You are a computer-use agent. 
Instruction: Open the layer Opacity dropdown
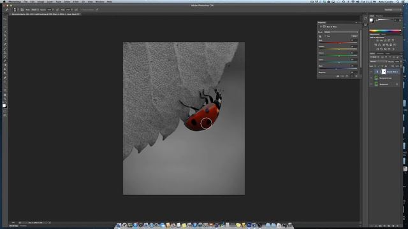click(401, 62)
